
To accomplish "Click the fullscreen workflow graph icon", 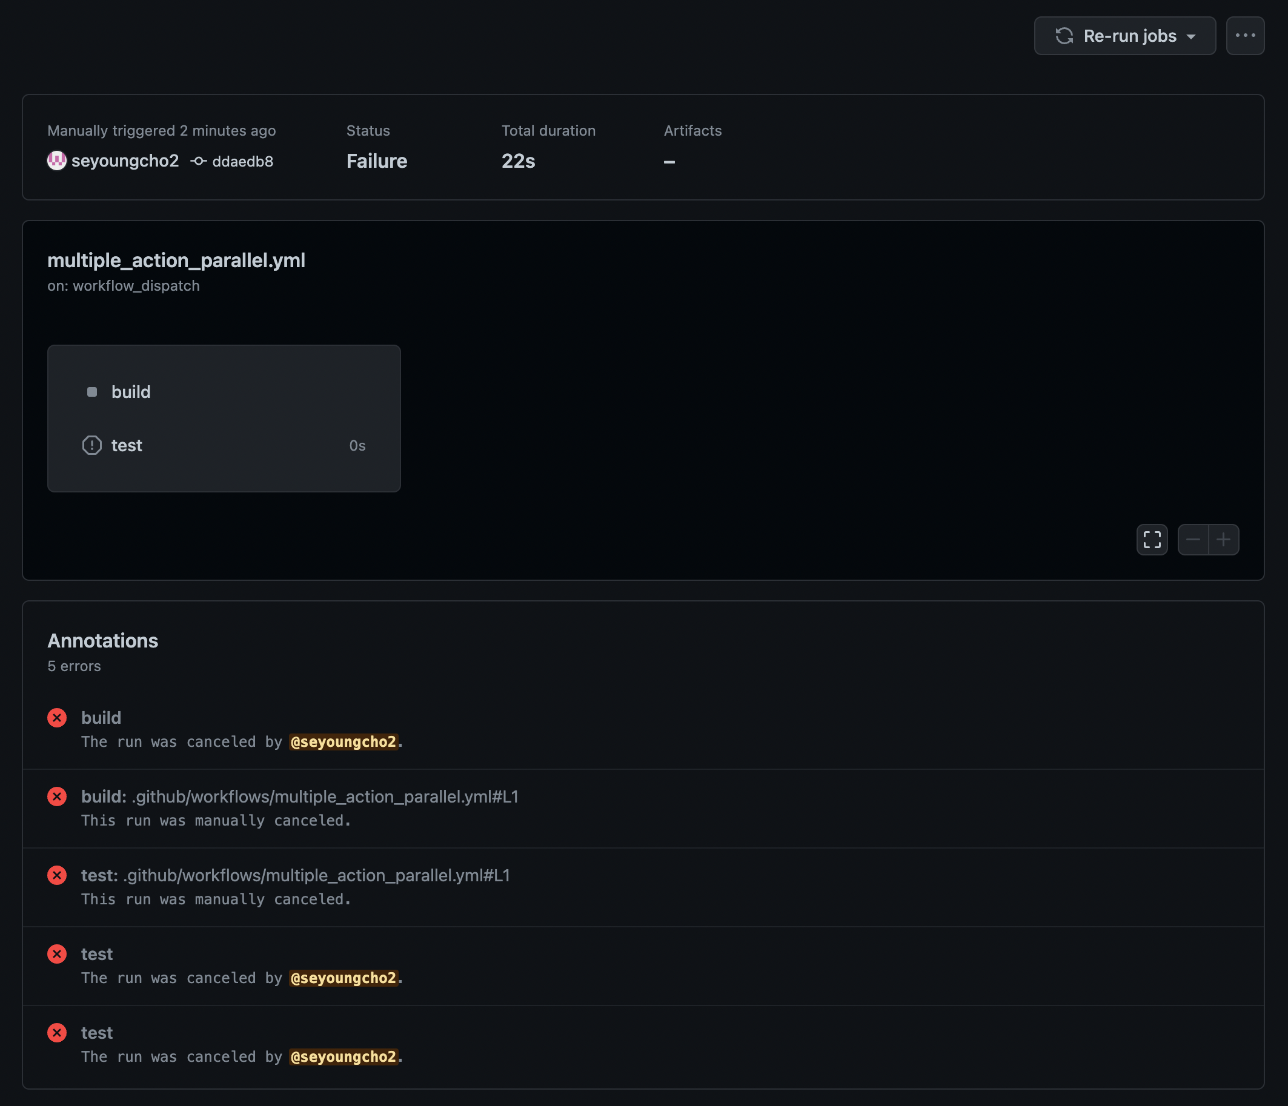I will click(x=1152, y=539).
